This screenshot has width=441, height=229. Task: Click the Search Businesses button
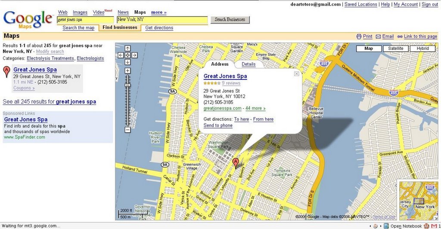pos(230,19)
